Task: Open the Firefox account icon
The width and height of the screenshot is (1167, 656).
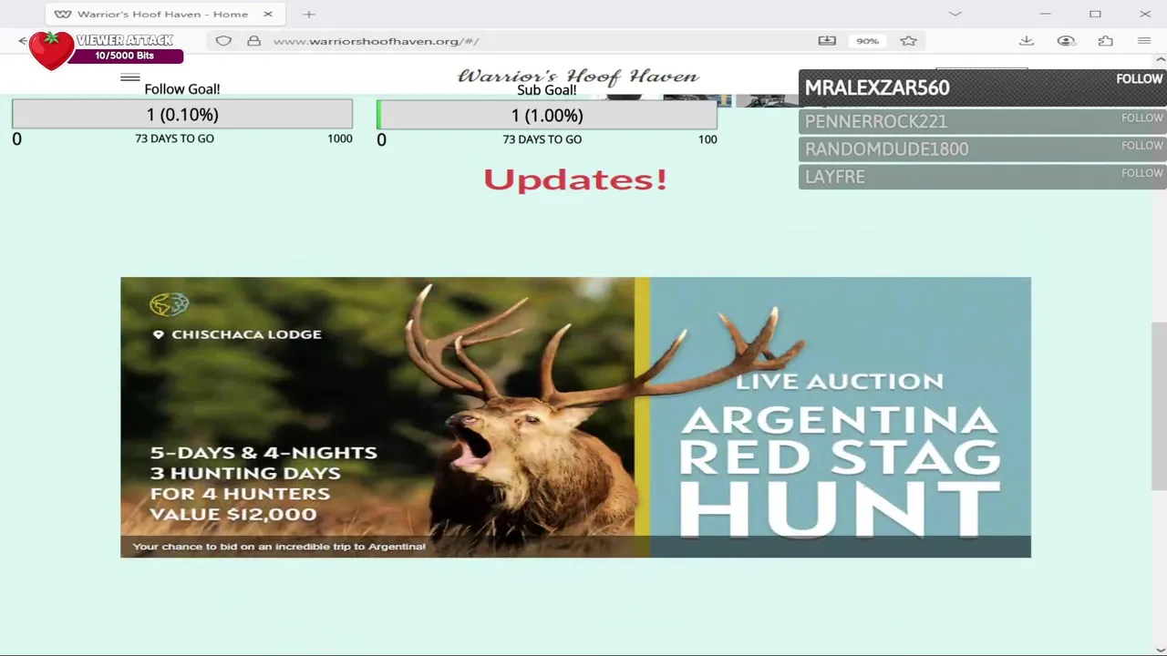Action: tap(1066, 41)
